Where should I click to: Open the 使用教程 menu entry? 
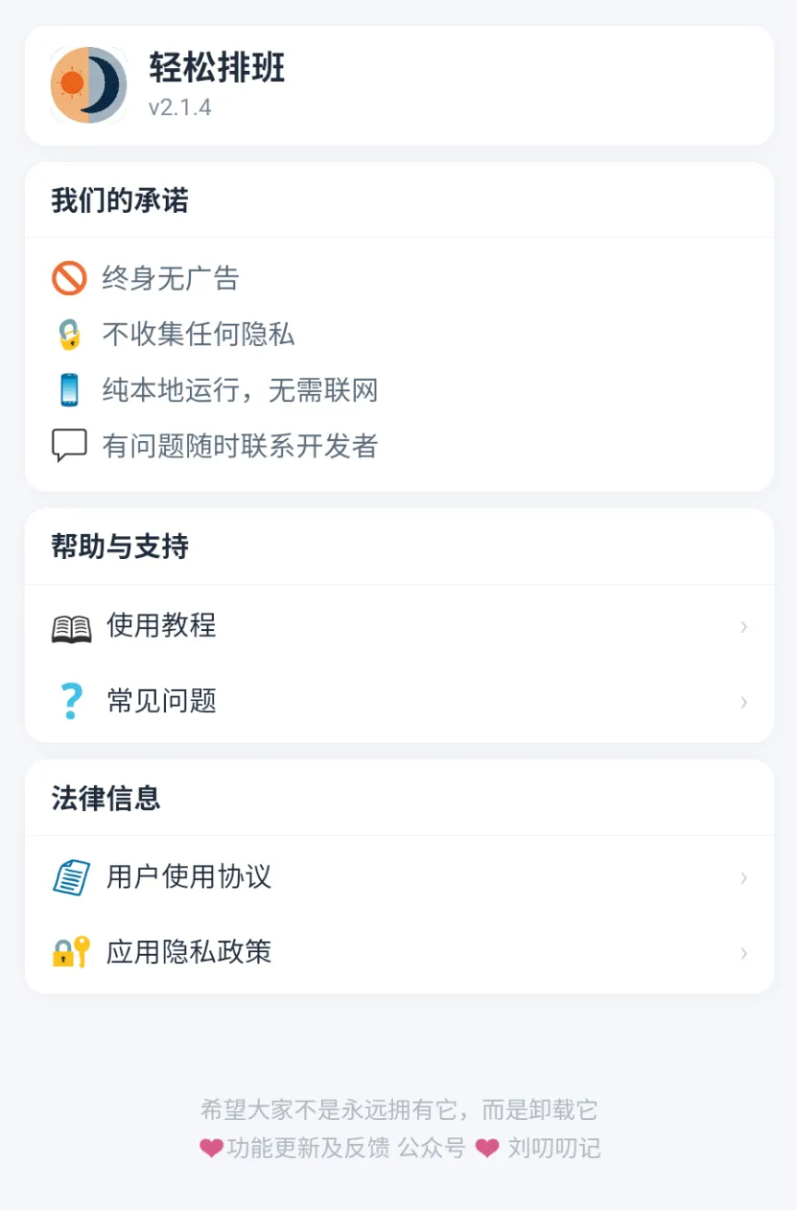pos(399,627)
